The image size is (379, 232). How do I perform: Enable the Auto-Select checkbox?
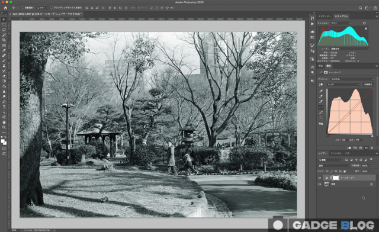coord(23,8)
